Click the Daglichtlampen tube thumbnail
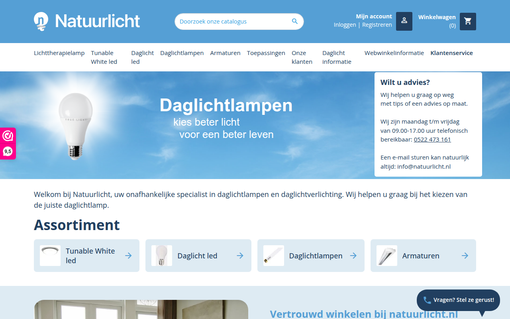510x319 pixels. click(x=274, y=256)
